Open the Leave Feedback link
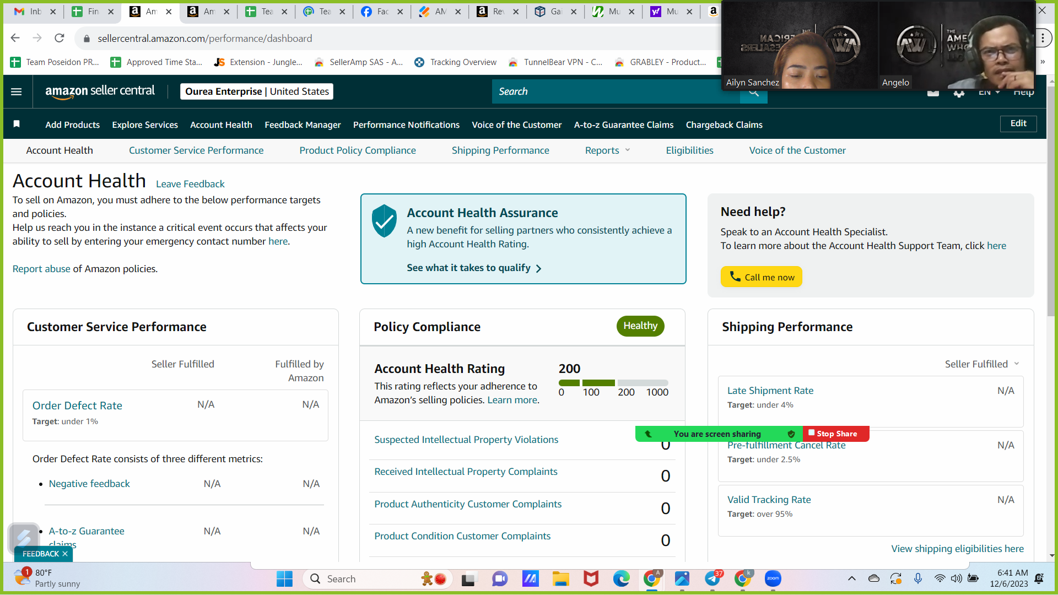This screenshot has height=595, width=1058. pos(190,184)
